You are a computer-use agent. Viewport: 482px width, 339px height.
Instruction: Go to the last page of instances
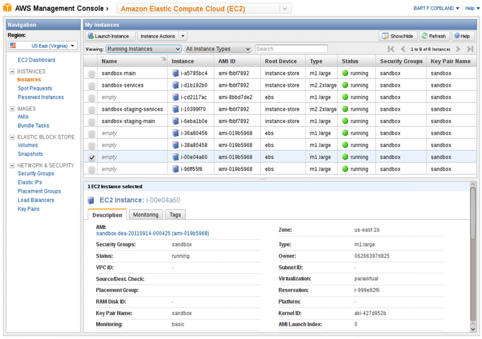pyautogui.click(x=469, y=49)
